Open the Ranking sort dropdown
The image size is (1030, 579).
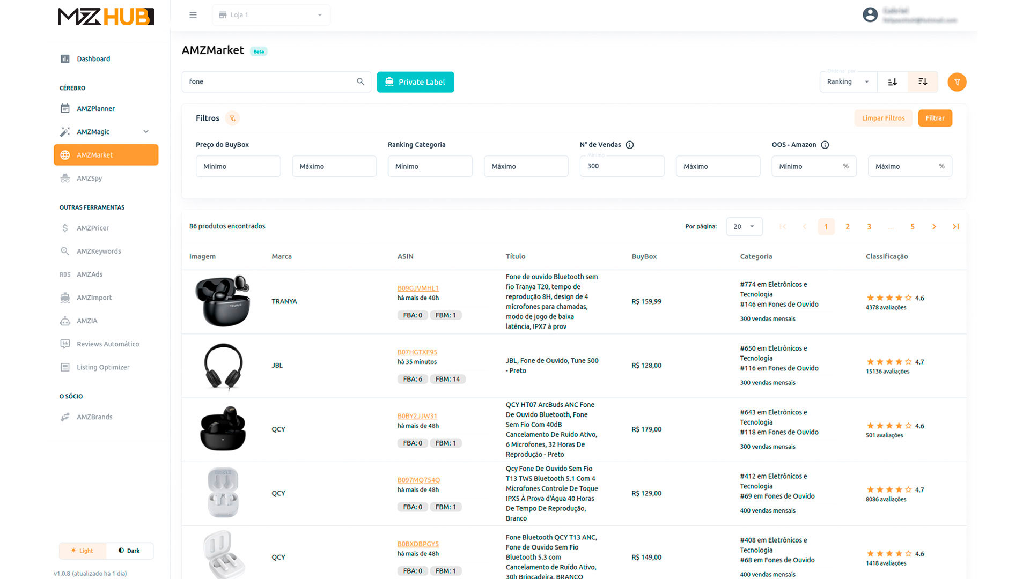point(848,82)
